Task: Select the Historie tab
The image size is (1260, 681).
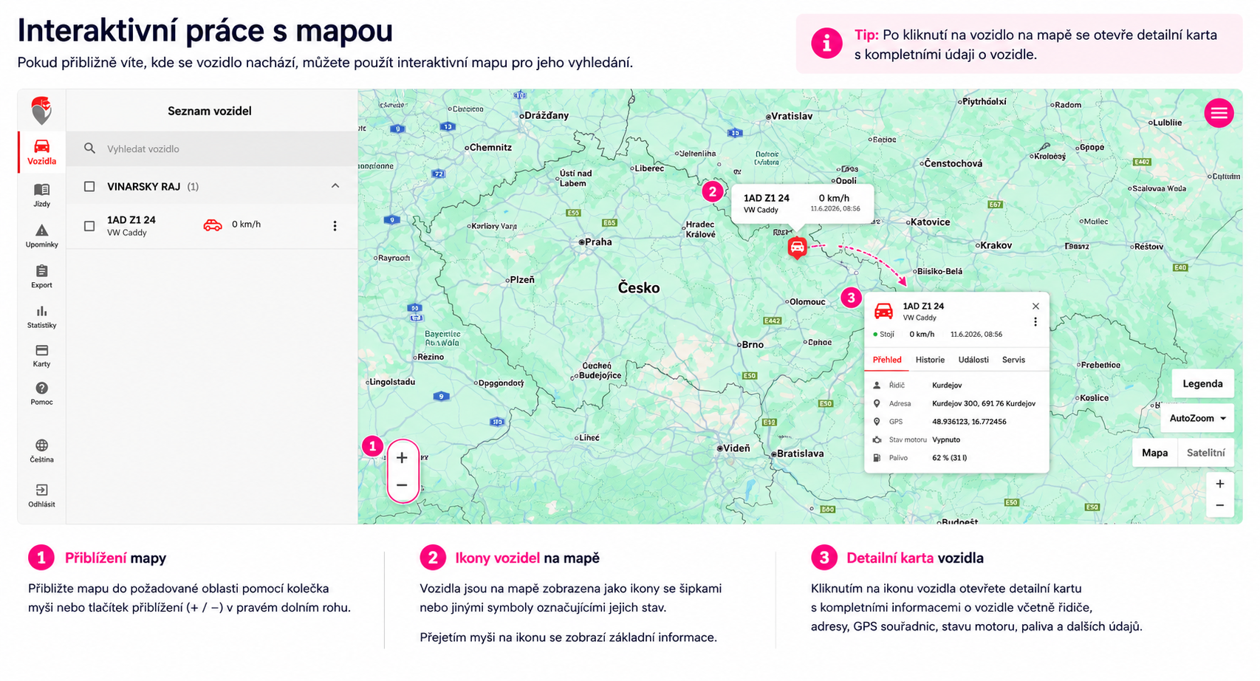Action: coord(930,360)
